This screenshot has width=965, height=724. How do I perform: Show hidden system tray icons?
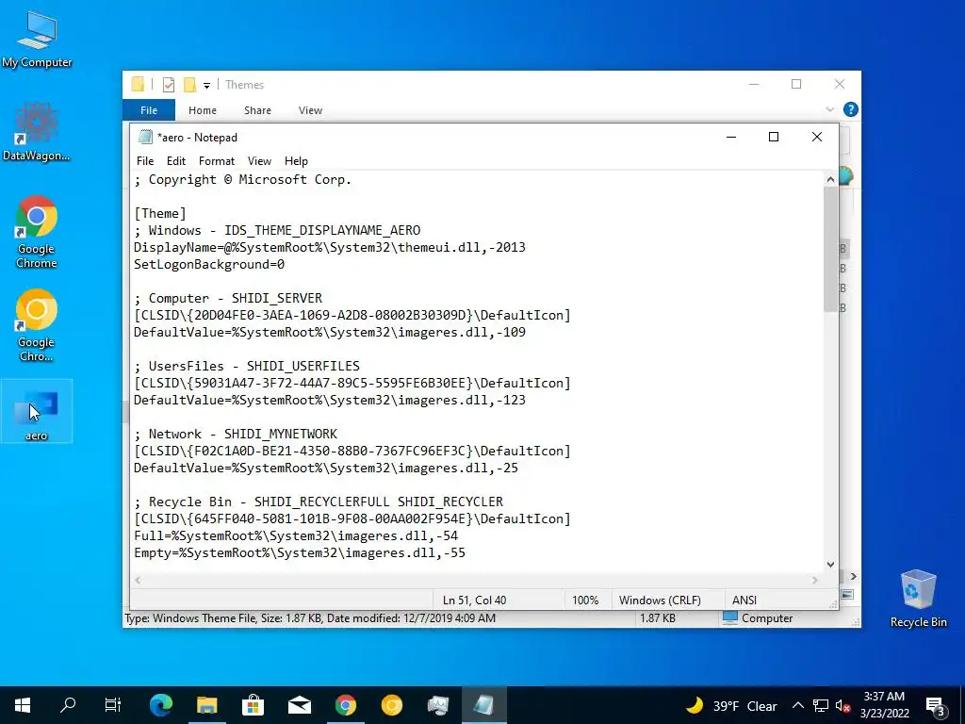pos(797,705)
